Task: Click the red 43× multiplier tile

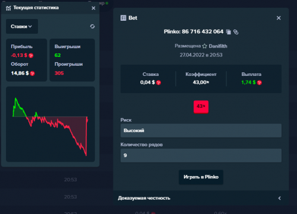Action: [x=201, y=107]
